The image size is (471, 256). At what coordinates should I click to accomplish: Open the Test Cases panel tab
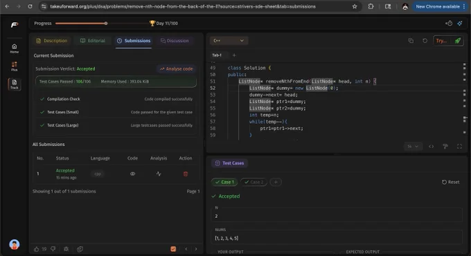tap(230, 163)
